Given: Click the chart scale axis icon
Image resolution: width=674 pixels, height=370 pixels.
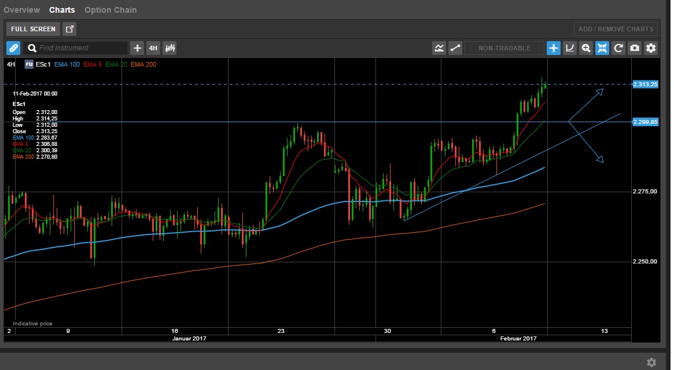Looking at the screenshot, I should pos(570,48).
